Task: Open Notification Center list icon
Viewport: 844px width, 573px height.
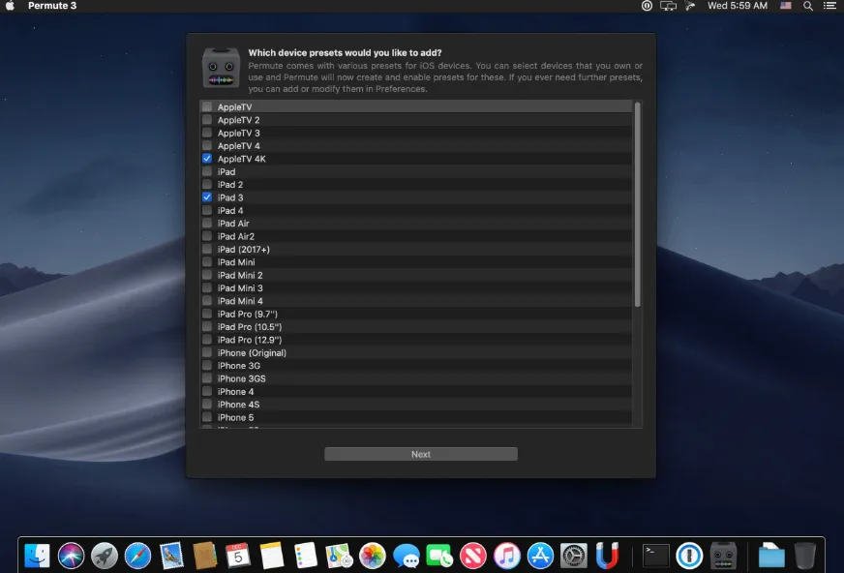Action: click(x=830, y=6)
